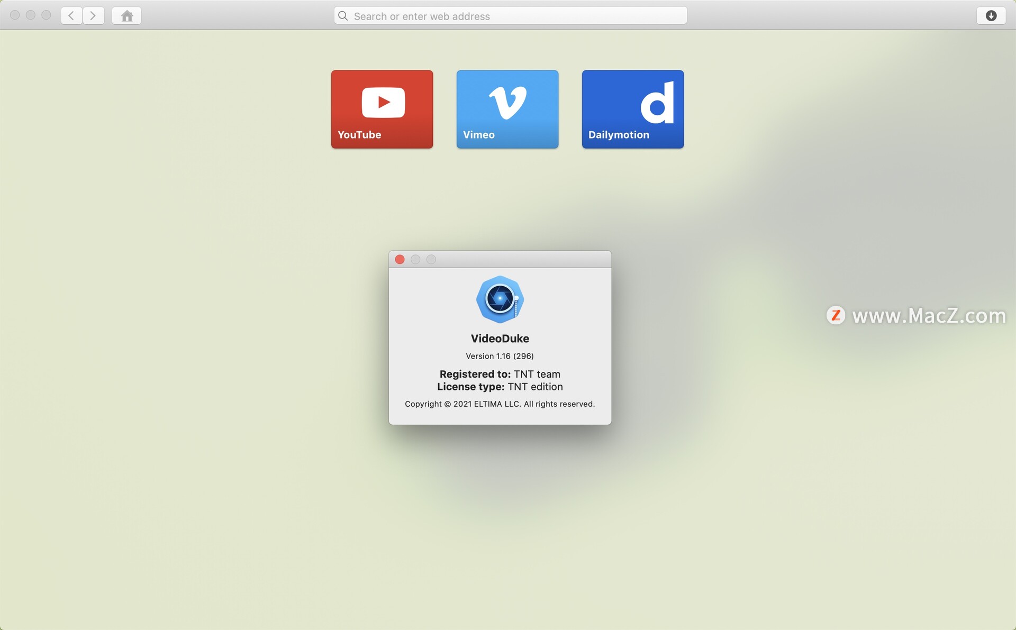The width and height of the screenshot is (1016, 630).
Task: Click the VideoDuke app logo in dialog
Action: 500,299
